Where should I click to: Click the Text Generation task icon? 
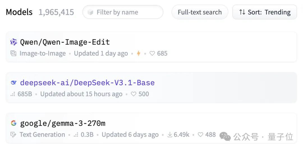click(13, 135)
